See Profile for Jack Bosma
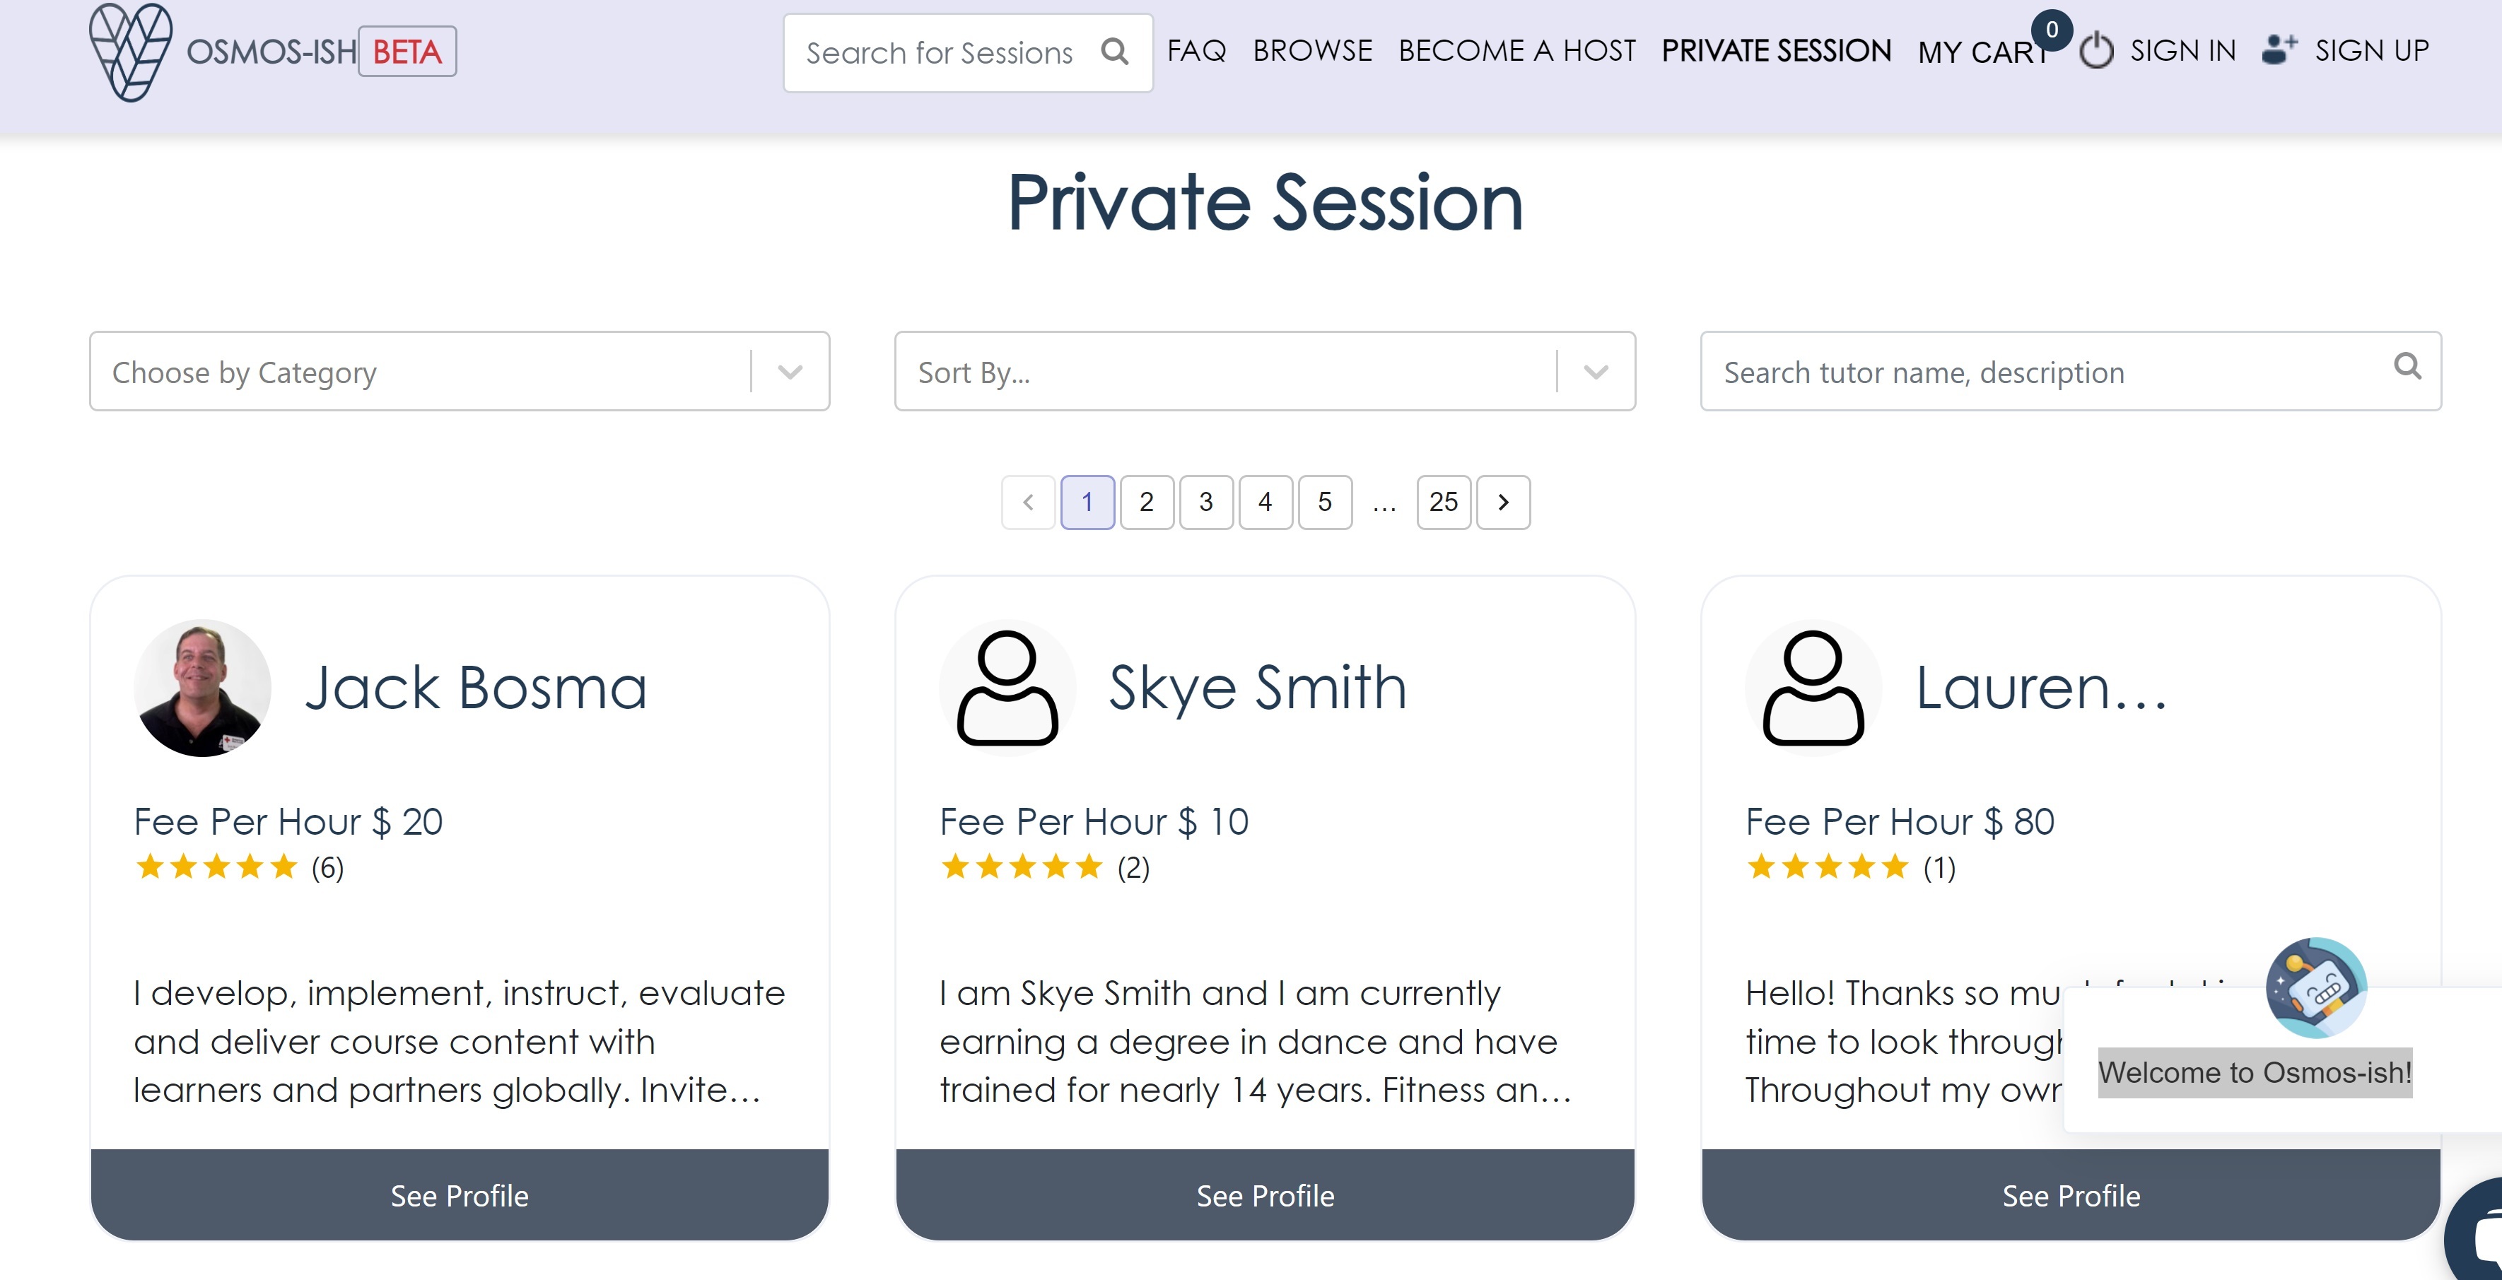This screenshot has height=1280, width=2502. (460, 1194)
